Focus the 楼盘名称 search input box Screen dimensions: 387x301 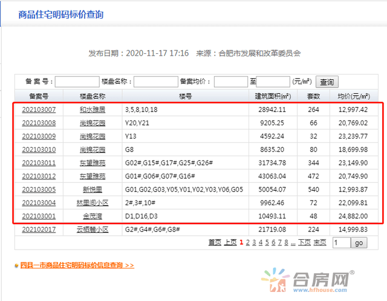pyautogui.click(x=156, y=82)
